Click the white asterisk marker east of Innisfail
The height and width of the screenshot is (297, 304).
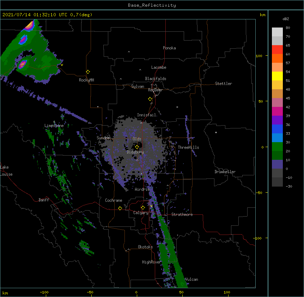pos(177,107)
